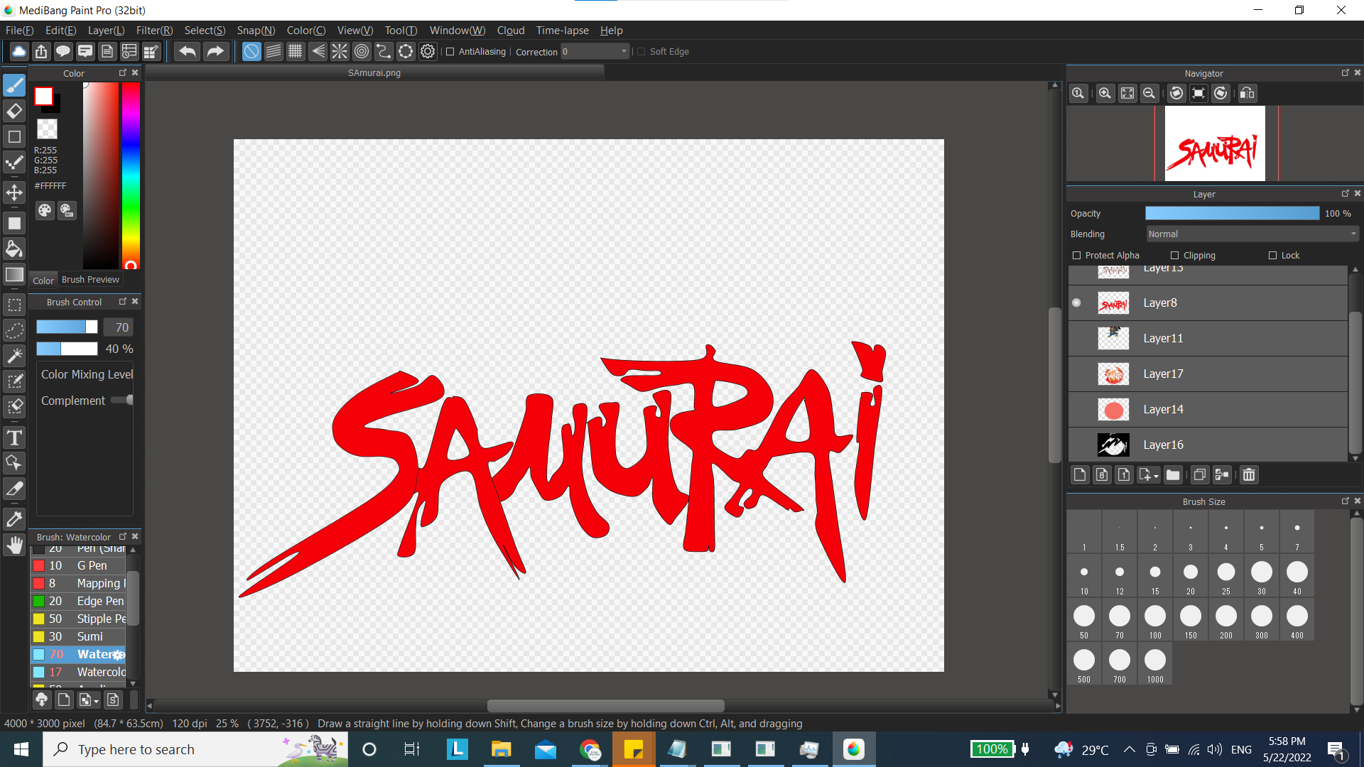Select the Bucket fill tool
The width and height of the screenshot is (1364, 767).
(14, 249)
